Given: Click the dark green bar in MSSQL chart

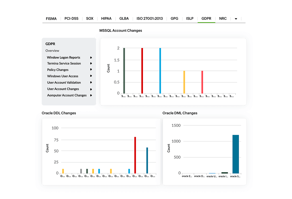Looking at the screenshot, I should click(124, 71).
